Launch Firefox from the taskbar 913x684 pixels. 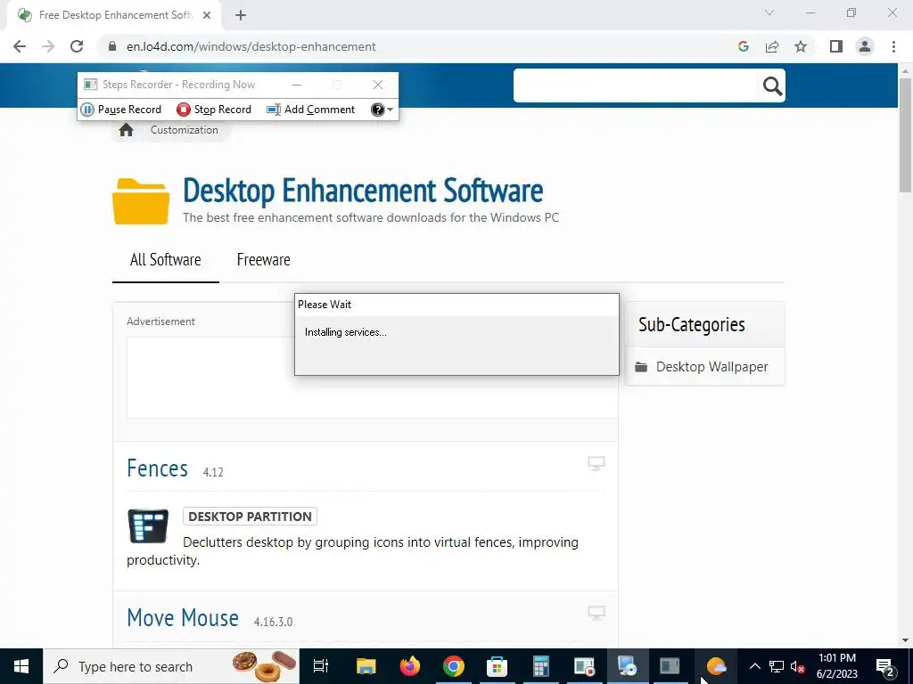[409, 666]
